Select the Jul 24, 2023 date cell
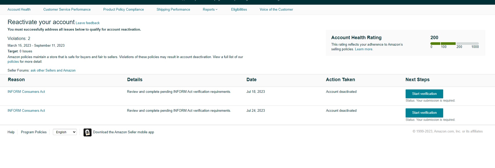This screenshot has height=168, width=495. pyautogui.click(x=256, y=111)
